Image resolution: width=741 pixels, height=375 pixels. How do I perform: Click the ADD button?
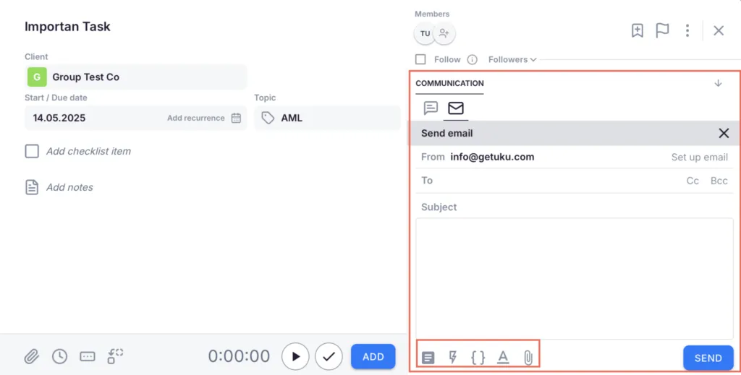point(373,357)
